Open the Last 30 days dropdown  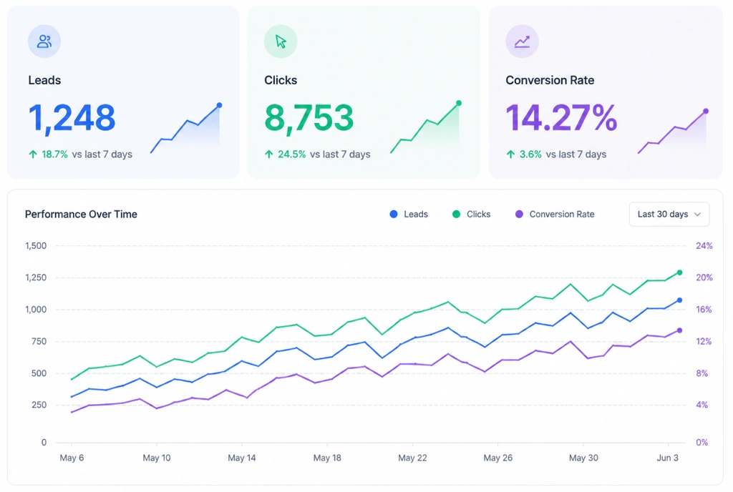(669, 215)
